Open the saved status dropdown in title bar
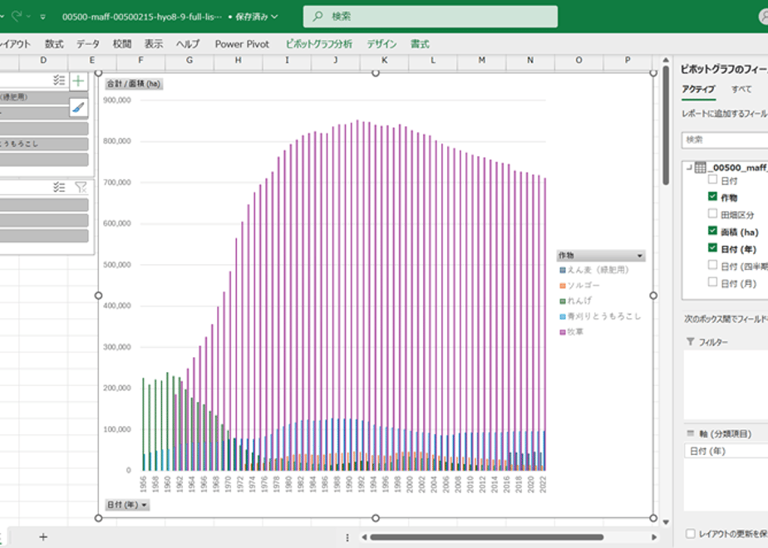This screenshot has height=548, width=768. pyautogui.click(x=275, y=17)
